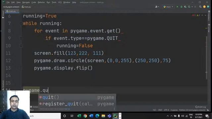
Task: Open the File menu
Action: [x=8, y=2]
